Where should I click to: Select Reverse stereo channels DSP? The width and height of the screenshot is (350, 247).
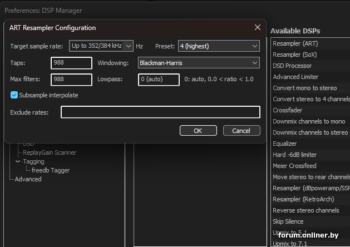coord(306,210)
